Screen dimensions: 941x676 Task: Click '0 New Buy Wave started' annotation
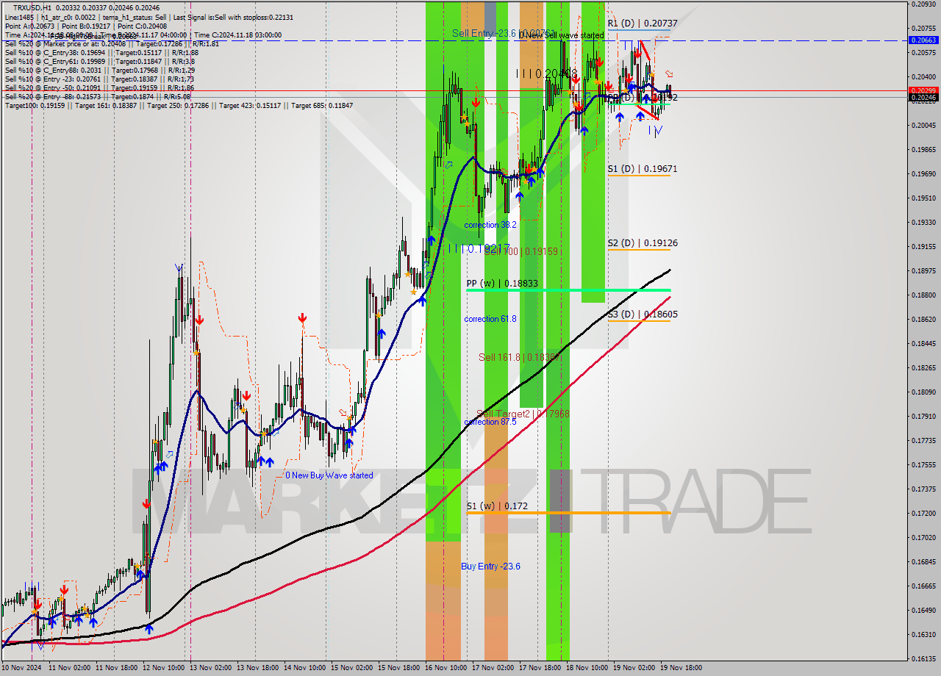pos(329,475)
